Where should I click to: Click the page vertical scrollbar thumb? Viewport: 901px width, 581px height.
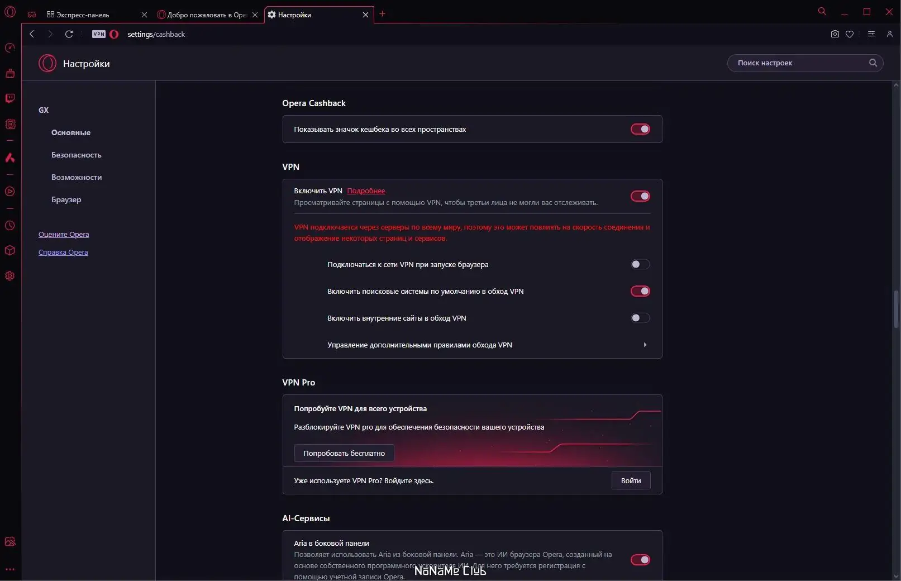coord(896,309)
